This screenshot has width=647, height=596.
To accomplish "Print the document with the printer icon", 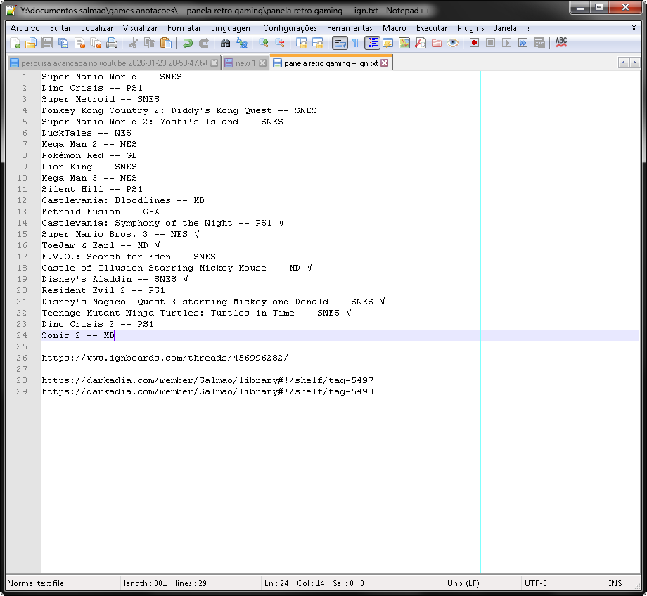I will point(112,43).
